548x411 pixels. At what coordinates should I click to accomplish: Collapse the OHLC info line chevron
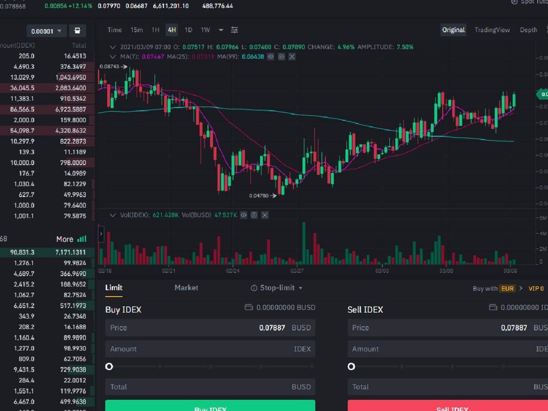(x=113, y=47)
